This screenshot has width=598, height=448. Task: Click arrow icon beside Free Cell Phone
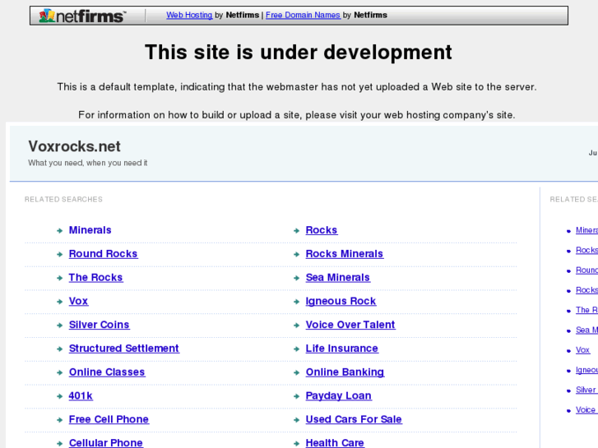(59, 420)
